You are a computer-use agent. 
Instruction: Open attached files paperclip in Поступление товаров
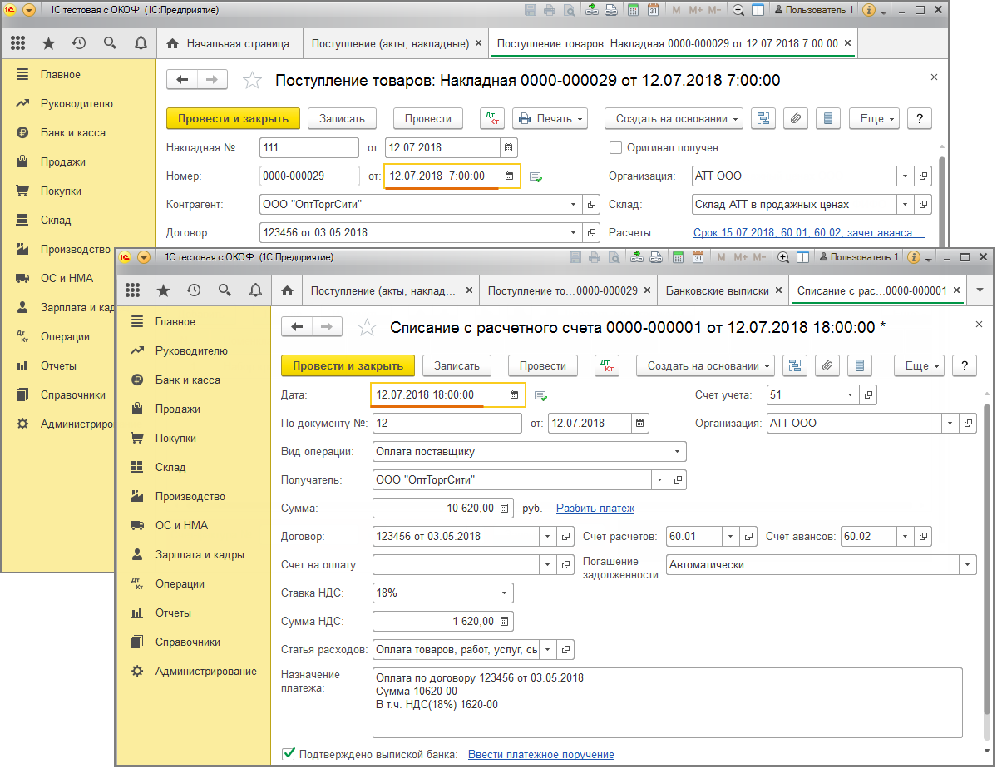[795, 118]
